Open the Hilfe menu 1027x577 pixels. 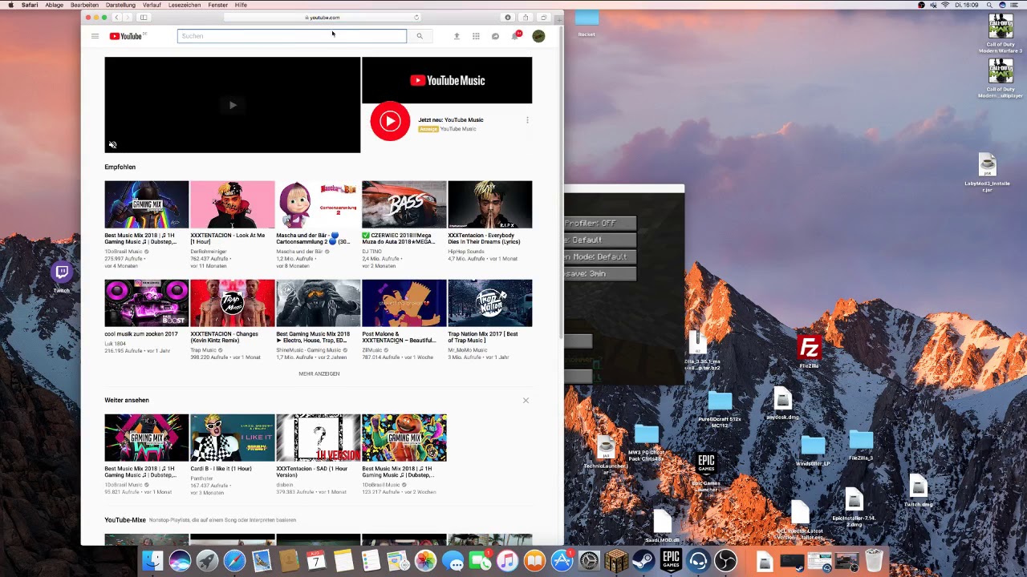coord(241,5)
